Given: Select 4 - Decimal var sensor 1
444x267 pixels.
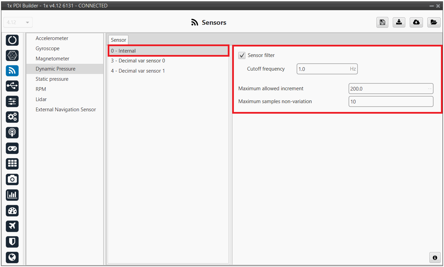Looking at the screenshot, I should tap(138, 71).
